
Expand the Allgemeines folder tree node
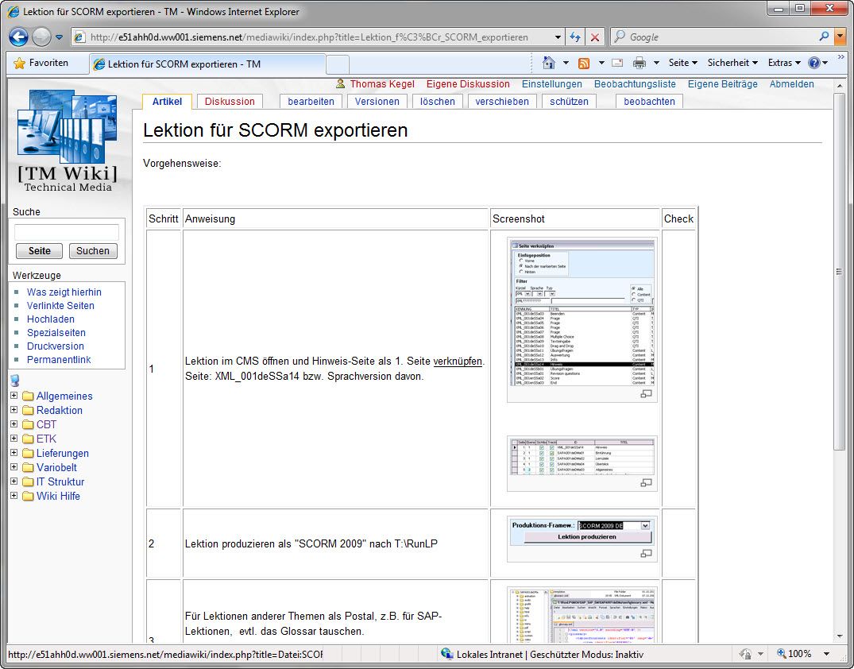(14, 396)
